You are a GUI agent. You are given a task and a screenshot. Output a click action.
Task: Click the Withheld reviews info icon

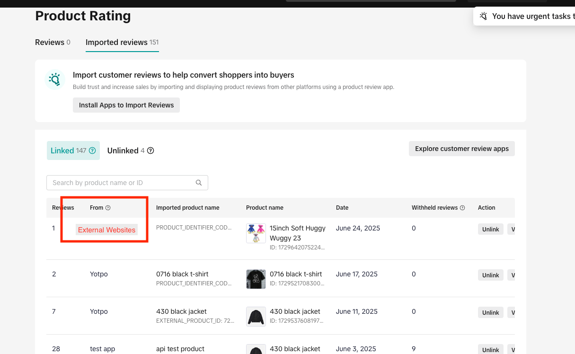(x=462, y=208)
